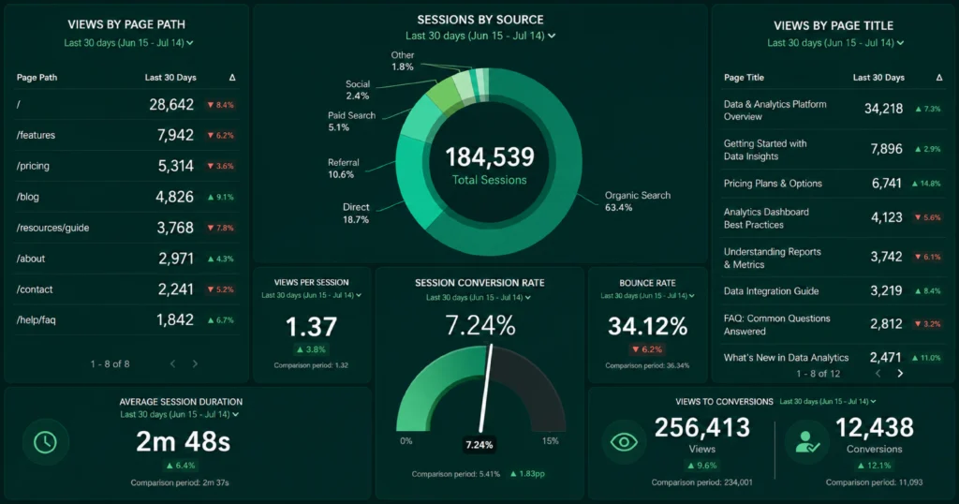The image size is (959, 504).
Task: Open date range dropdown for Session Conversion Rate
Action: [x=479, y=297]
